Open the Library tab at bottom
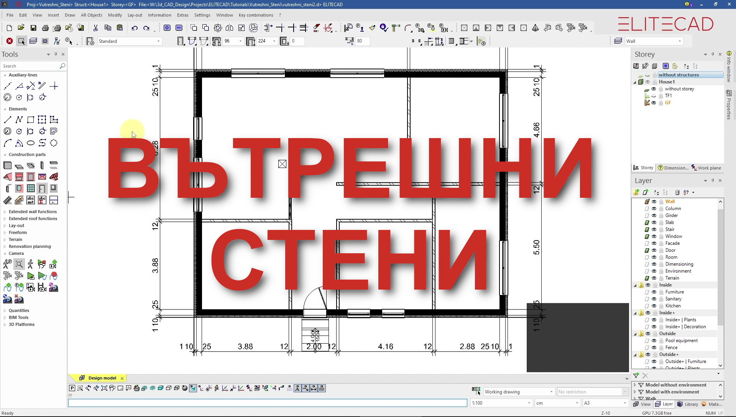 (x=688, y=404)
